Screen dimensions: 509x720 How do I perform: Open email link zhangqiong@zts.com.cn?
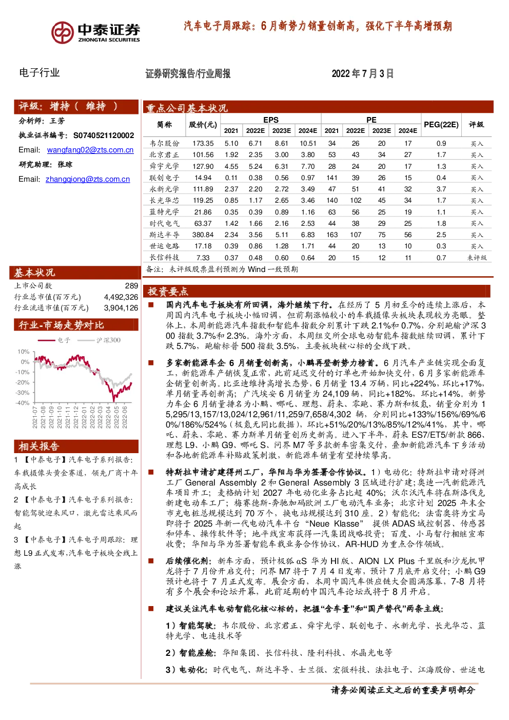click(88, 179)
